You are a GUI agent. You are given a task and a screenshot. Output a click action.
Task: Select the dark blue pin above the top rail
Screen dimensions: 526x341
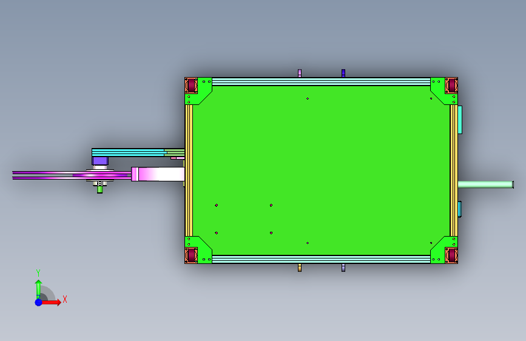coord(343,73)
